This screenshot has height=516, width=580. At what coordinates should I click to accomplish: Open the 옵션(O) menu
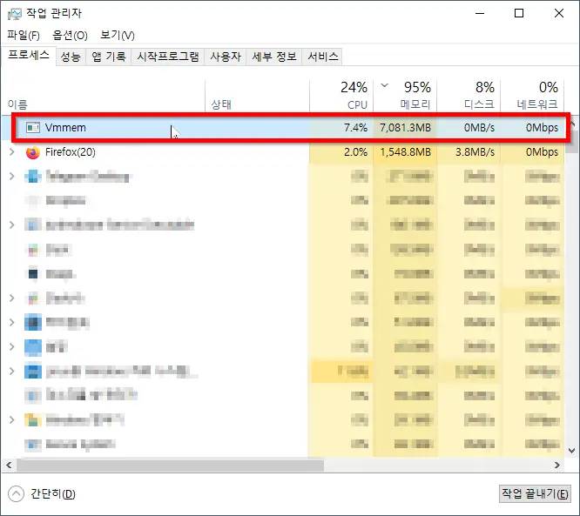click(x=70, y=36)
